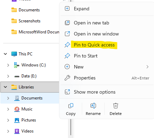Click the wrench icon beside Properties
Image resolution: width=154 pixels, height=138 pixels.
67,78
